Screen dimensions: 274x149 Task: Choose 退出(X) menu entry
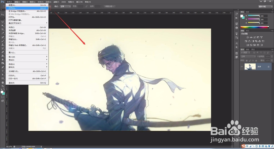pos(27,83)
